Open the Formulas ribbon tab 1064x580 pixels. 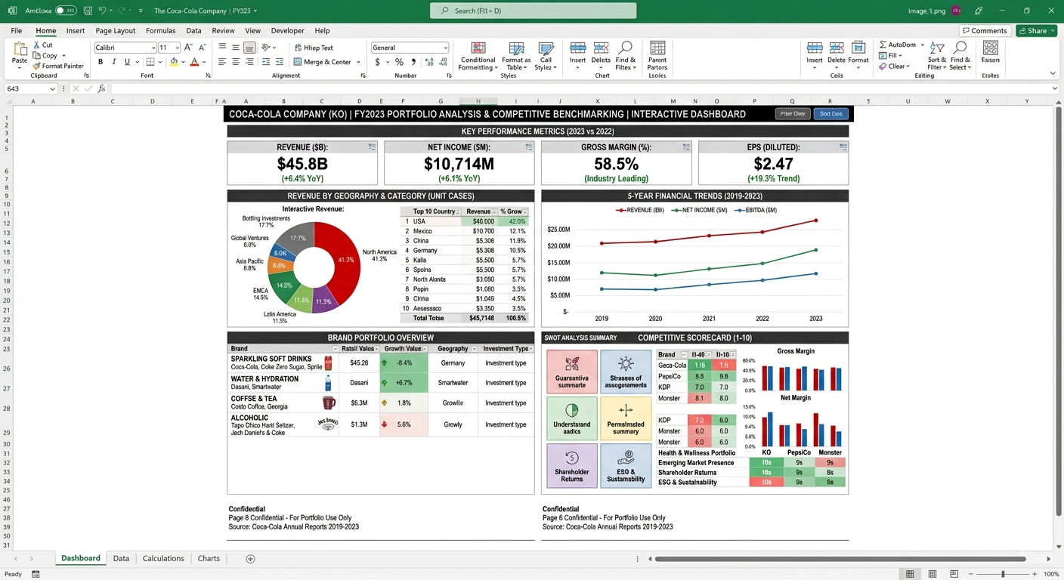[x=160, y=31]
